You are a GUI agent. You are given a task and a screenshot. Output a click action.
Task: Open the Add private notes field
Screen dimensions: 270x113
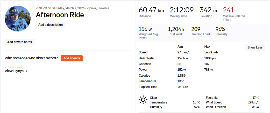[19, 42]
